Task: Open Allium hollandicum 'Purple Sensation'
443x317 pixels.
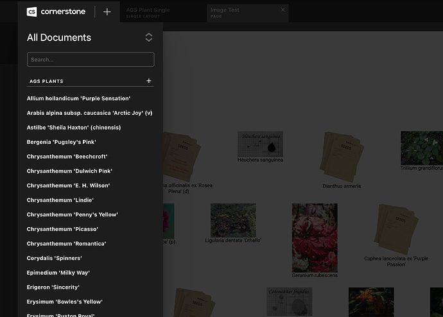Action: pyautogui.click(x=78, y=98)
